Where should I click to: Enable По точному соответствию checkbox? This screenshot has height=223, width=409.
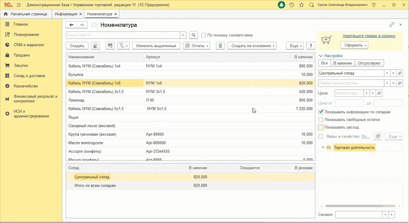pyautogui.click(x=203, y=35)
